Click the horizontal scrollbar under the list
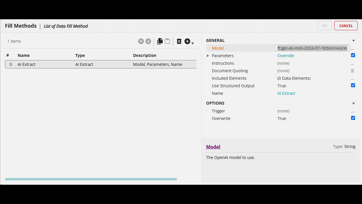Viewport: 362px width, 204px height. 91,179
